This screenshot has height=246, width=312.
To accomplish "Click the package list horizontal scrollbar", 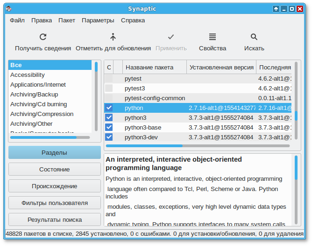I will coord(198,146).
